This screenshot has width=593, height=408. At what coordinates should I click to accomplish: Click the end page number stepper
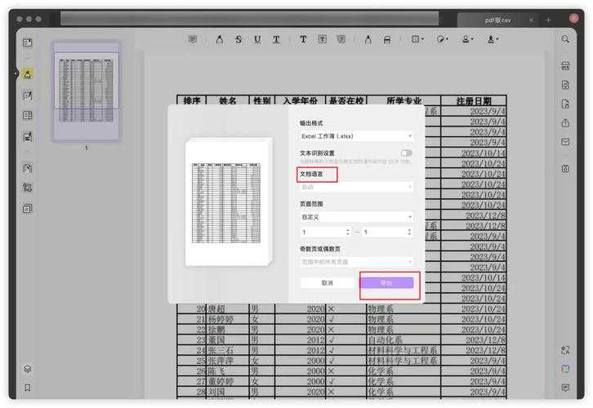tap(409, 232)
